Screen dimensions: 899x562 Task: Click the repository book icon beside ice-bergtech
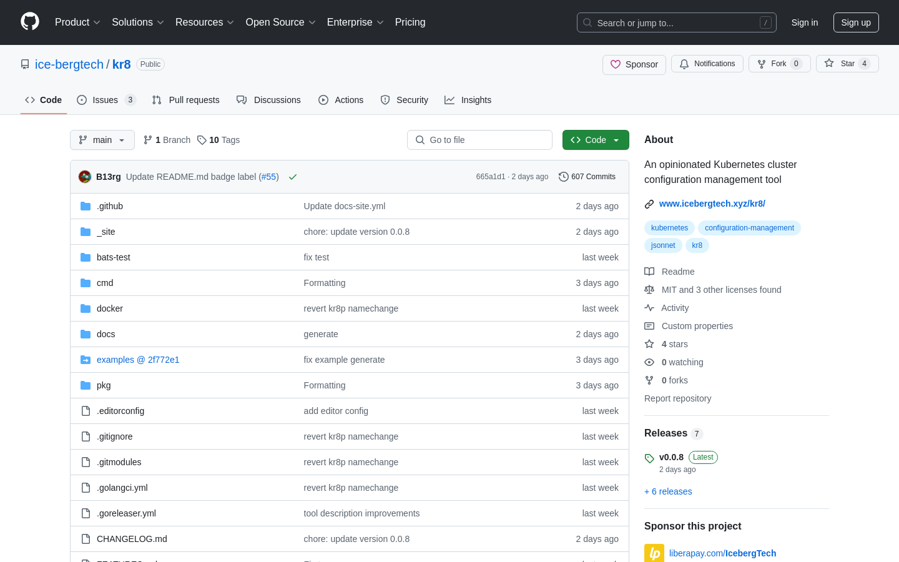25,64
